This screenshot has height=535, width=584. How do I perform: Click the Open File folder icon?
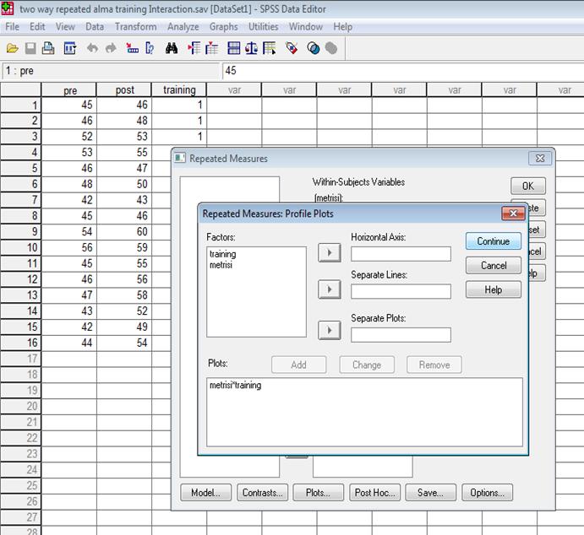tap(13, 48)
